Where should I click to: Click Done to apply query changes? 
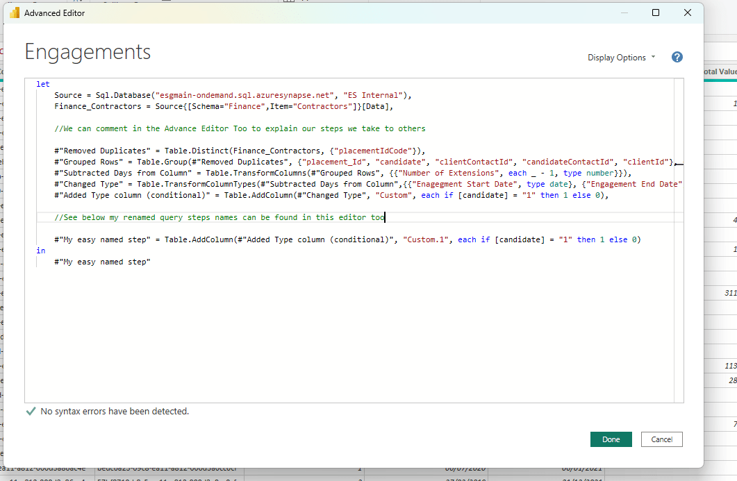click(611, 439)
